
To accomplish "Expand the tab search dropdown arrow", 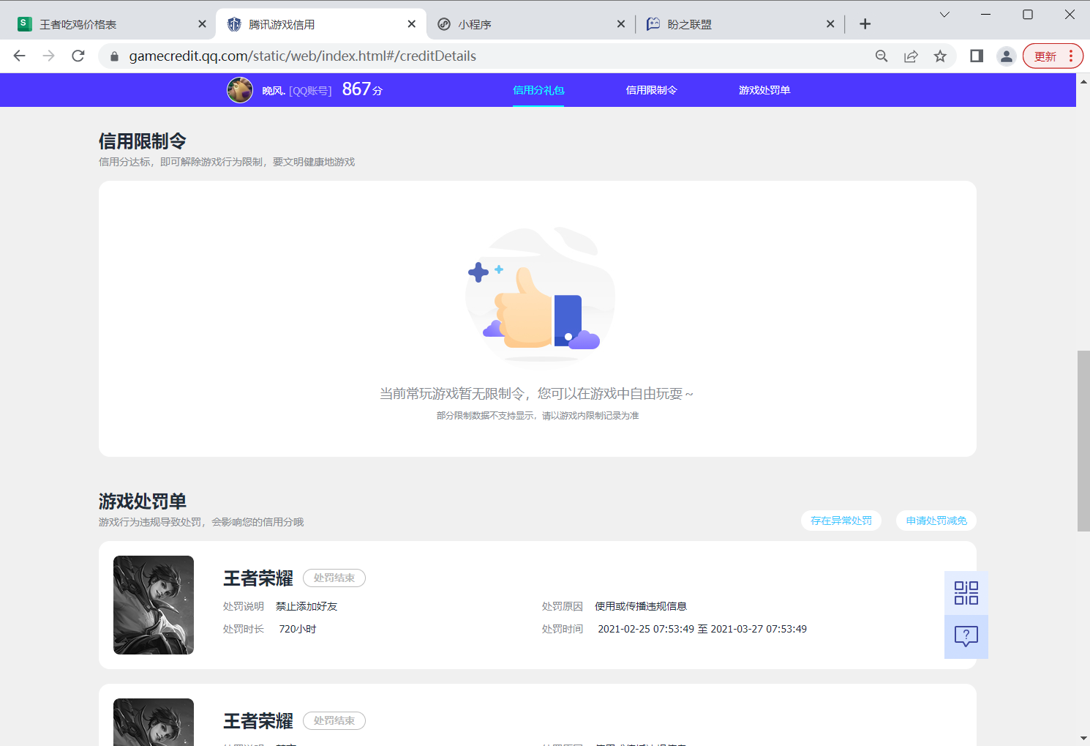I will (x=944, y=15).
